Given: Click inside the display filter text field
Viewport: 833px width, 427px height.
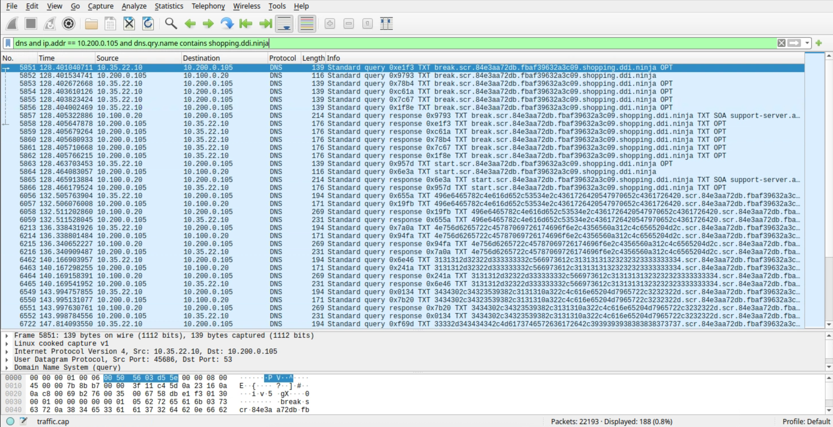Looking at the screenshot, I should [453, 43].
